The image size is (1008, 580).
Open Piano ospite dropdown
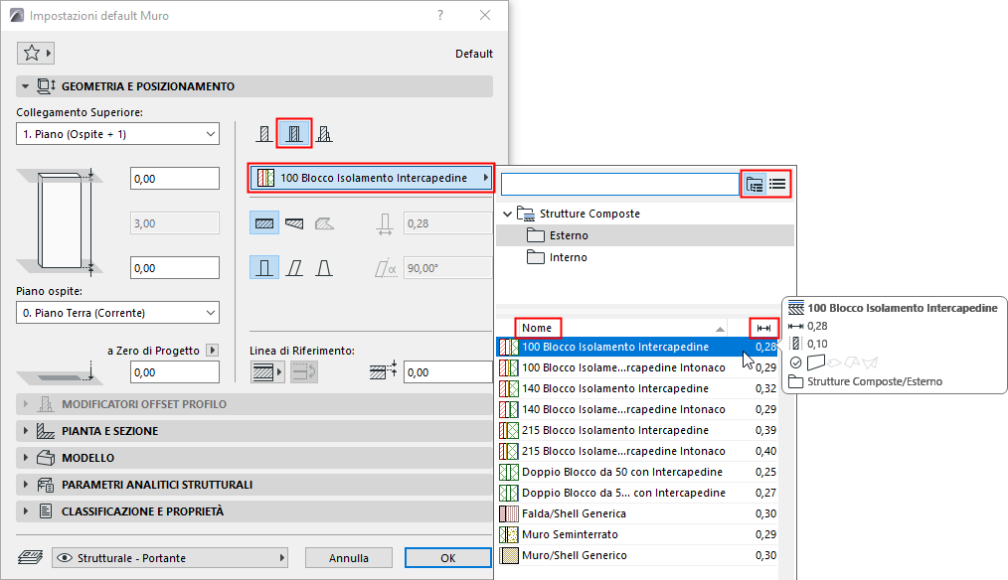[117, 313]
